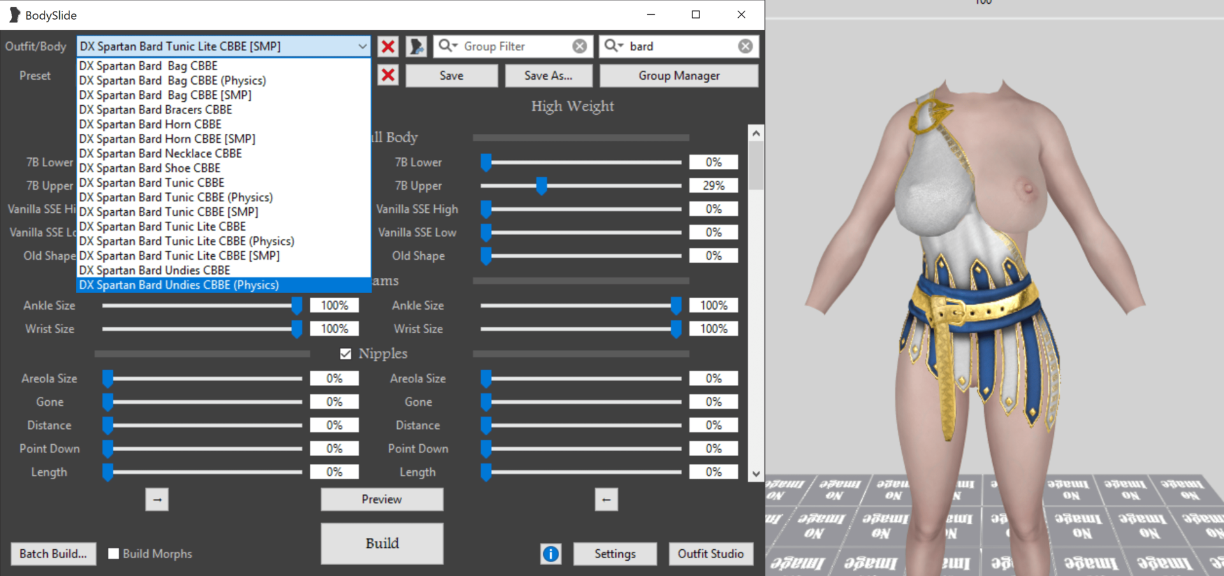The height and width of the screenshot is (576, 1224).
Task: Click the BodySlide title bar app icon
Action: pyautogui.click(x=14, y=15)
